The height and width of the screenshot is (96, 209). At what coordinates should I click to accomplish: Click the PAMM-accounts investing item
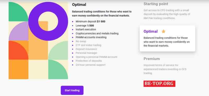point(91,37)
